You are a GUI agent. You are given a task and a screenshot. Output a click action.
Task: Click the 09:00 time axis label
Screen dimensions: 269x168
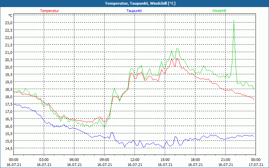pyautogui.click(x=105, y=160)
